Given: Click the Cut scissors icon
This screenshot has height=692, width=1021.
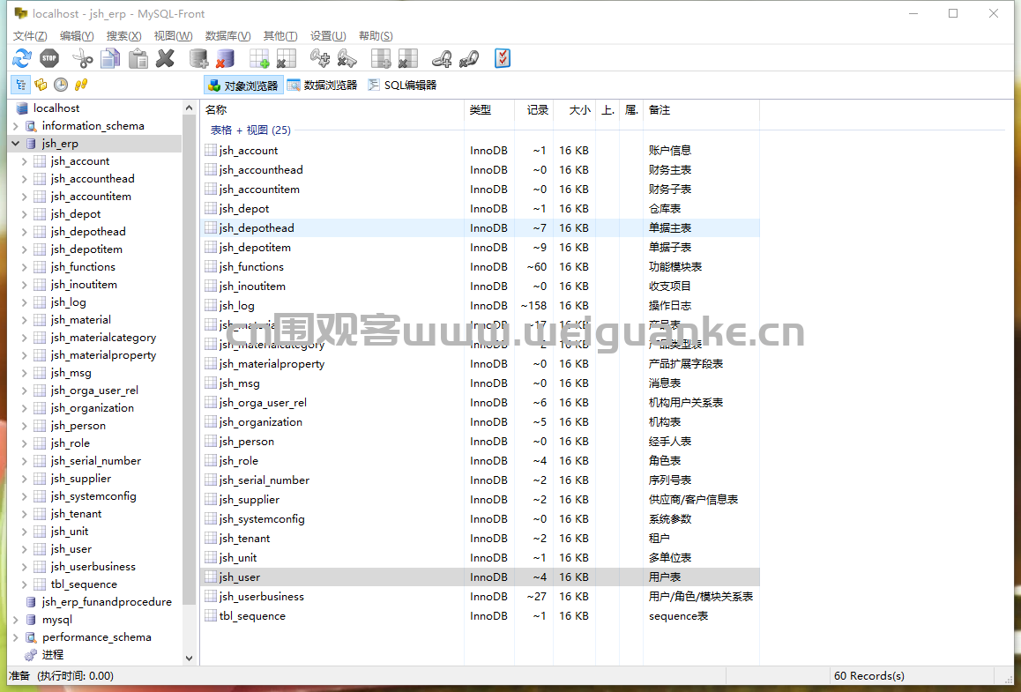Looking at the screenshot, I should 83,58.
